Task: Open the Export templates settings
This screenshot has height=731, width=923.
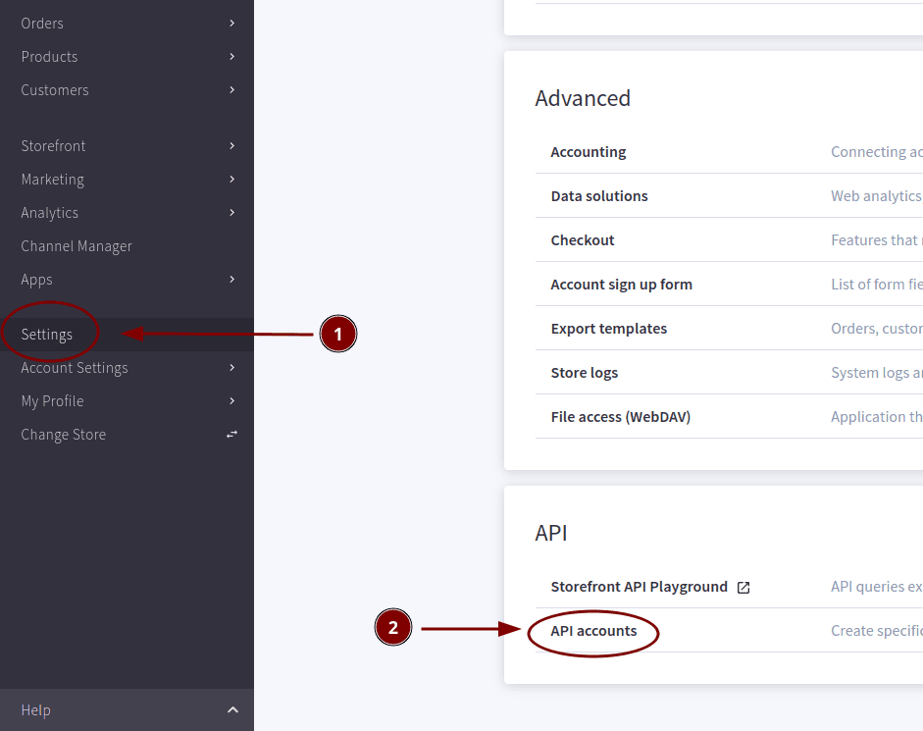Action: pos(608,328)
